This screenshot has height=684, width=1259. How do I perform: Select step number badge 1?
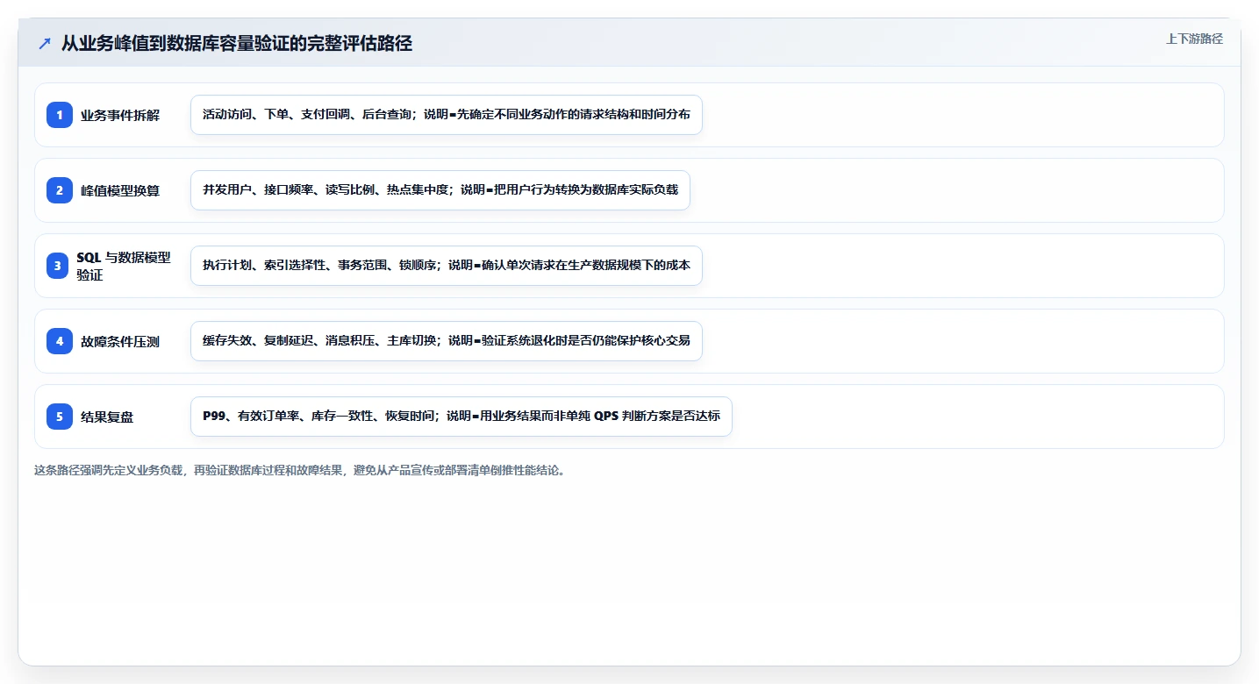pyautogui.click(x=60, y=115)
